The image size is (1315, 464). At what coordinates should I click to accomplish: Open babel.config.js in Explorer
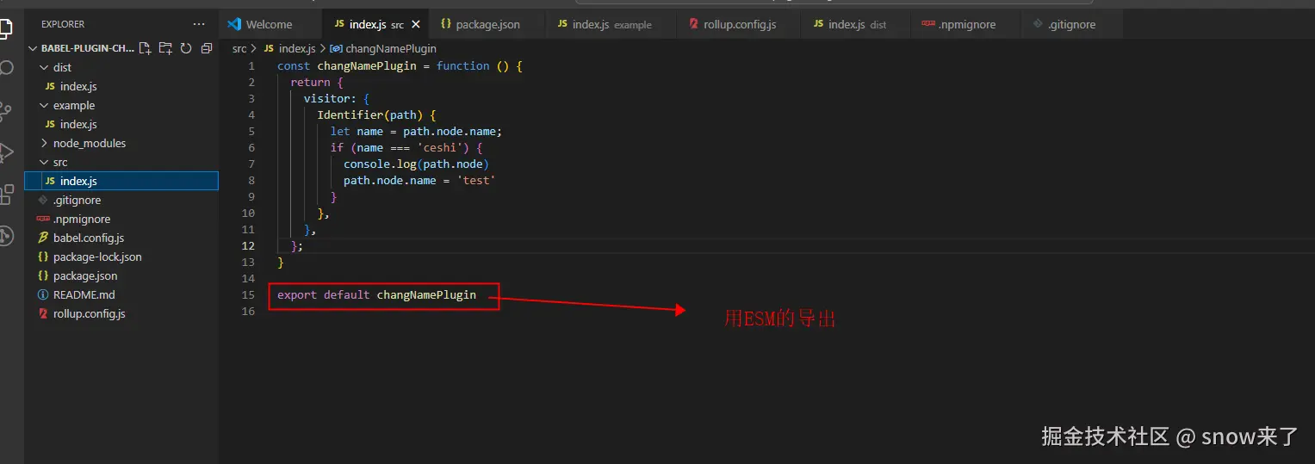(121, 238)
